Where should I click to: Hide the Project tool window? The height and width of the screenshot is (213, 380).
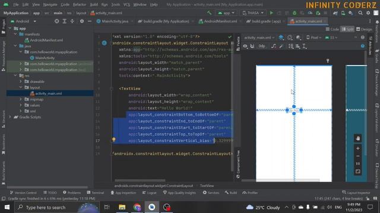point(90,21)
